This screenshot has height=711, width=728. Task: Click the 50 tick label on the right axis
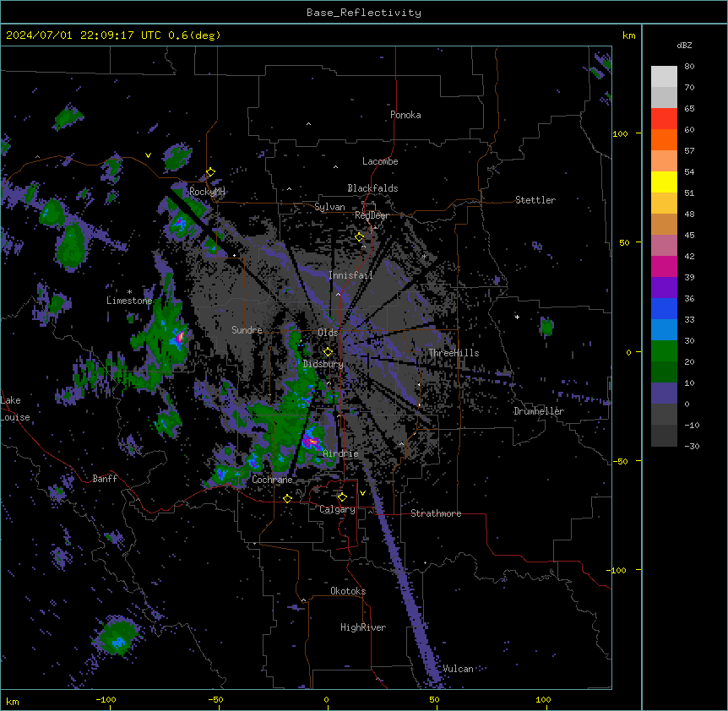(x=624, y=242)
